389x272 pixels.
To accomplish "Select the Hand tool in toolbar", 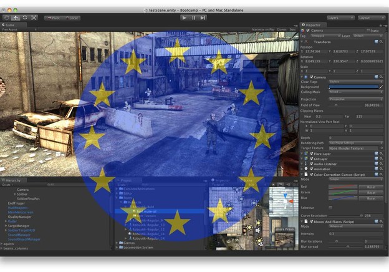I will tap(7, 17).
